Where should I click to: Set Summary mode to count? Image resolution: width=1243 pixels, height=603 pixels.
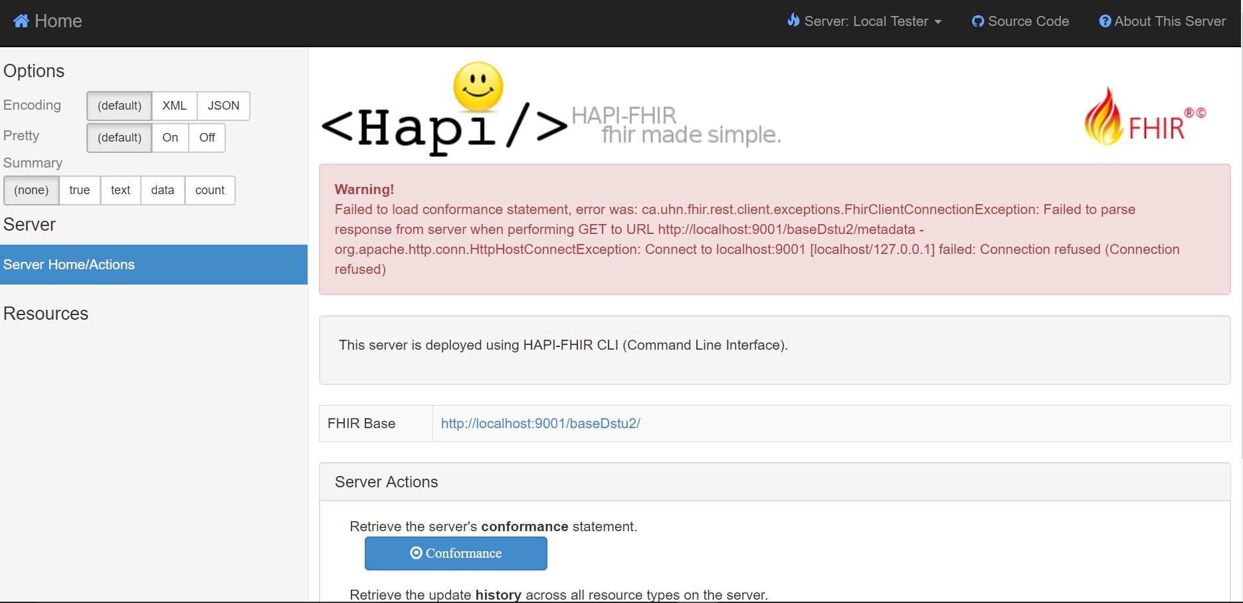pyautogui.click(x=210, y=190)
